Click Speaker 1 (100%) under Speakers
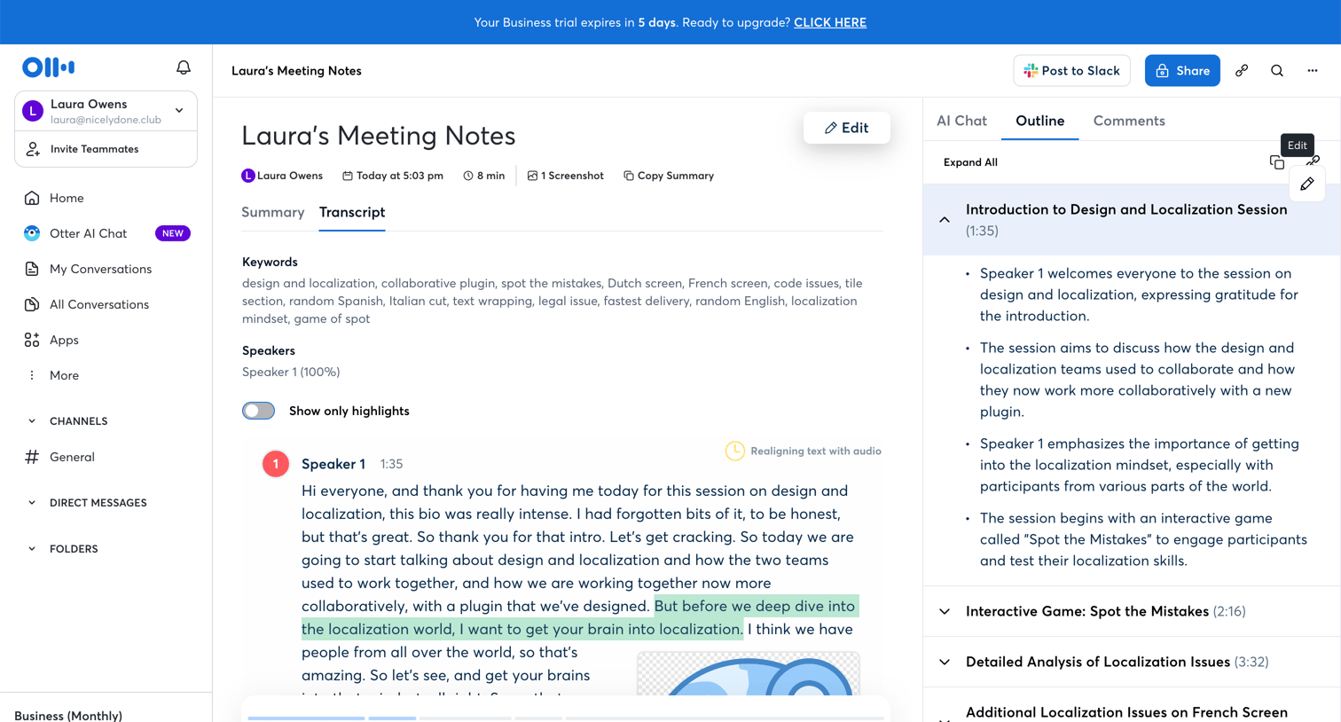The height and width of the screenshot is (722, 1341). (291, 372)
